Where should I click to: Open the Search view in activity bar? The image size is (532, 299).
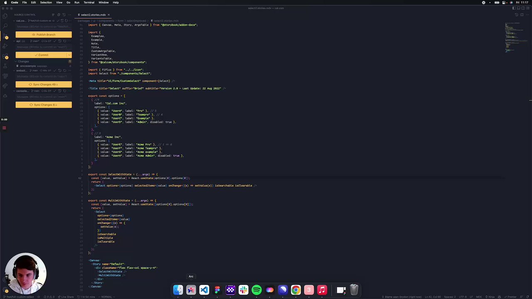point(5,26)
